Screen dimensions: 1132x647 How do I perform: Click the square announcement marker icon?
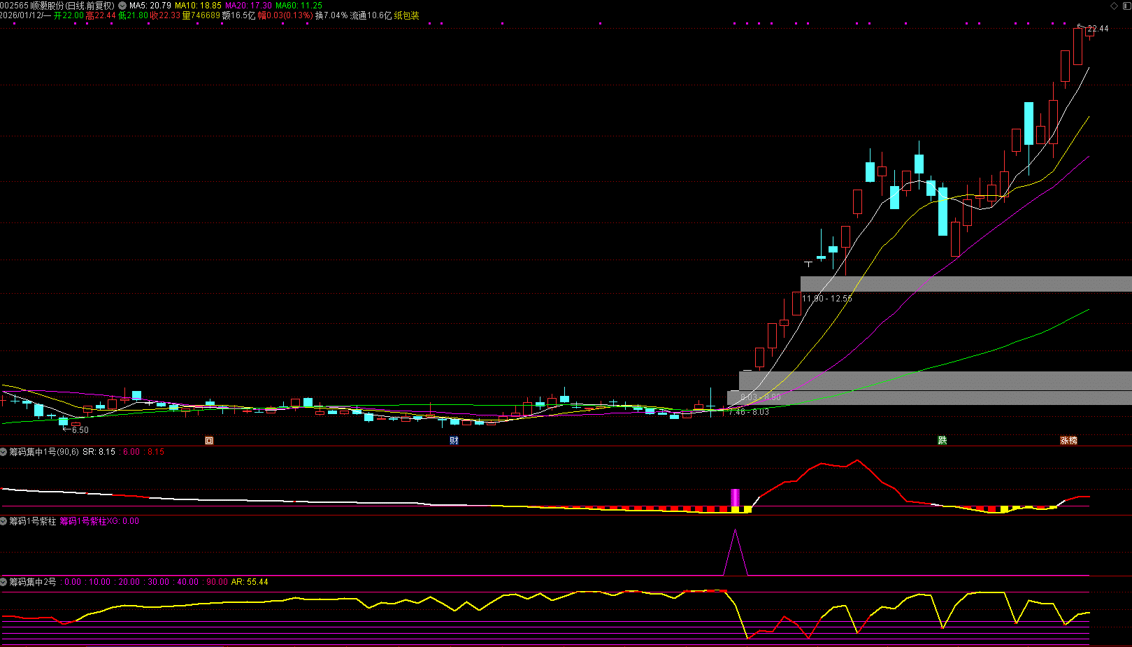pyautogui.click(x=208, y=441)
